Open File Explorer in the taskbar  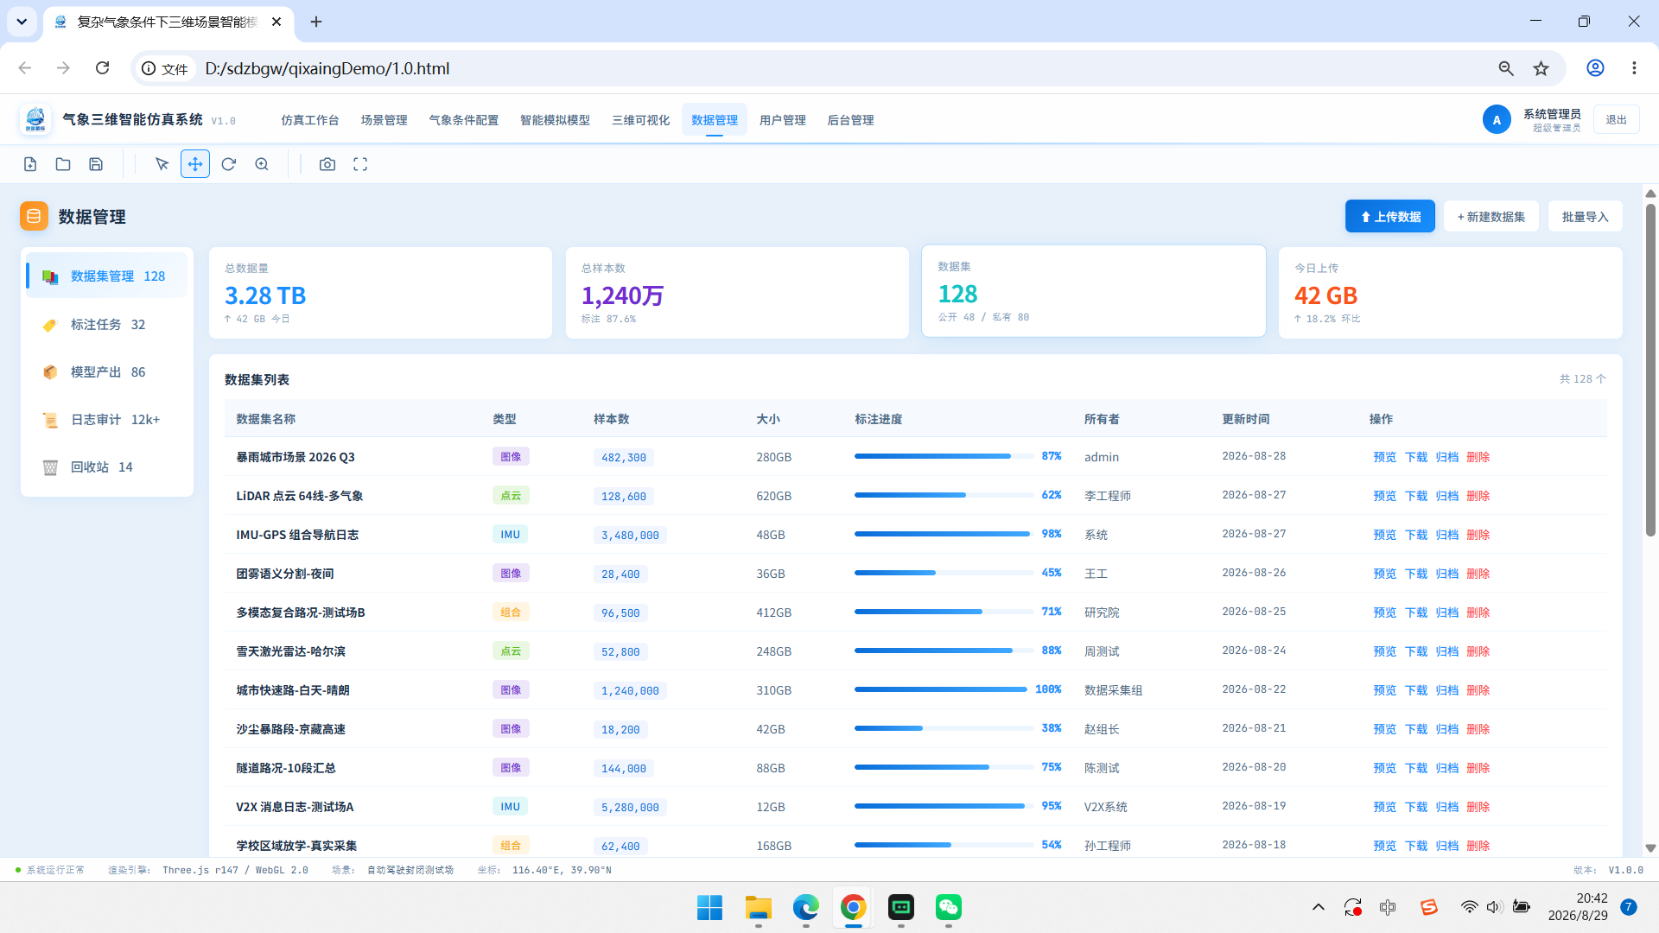tap(758, 907)
